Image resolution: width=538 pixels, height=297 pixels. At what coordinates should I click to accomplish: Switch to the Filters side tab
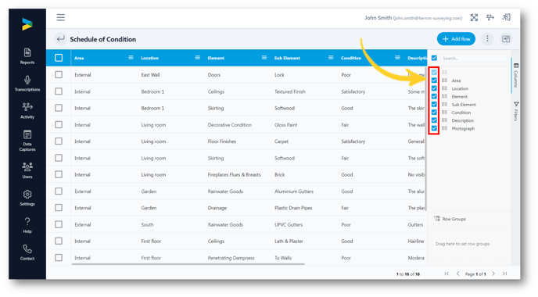coord(515,111)
